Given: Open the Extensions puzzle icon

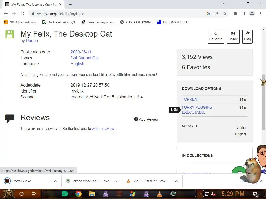Looking at the screenshot, I should tap(235, 13).
